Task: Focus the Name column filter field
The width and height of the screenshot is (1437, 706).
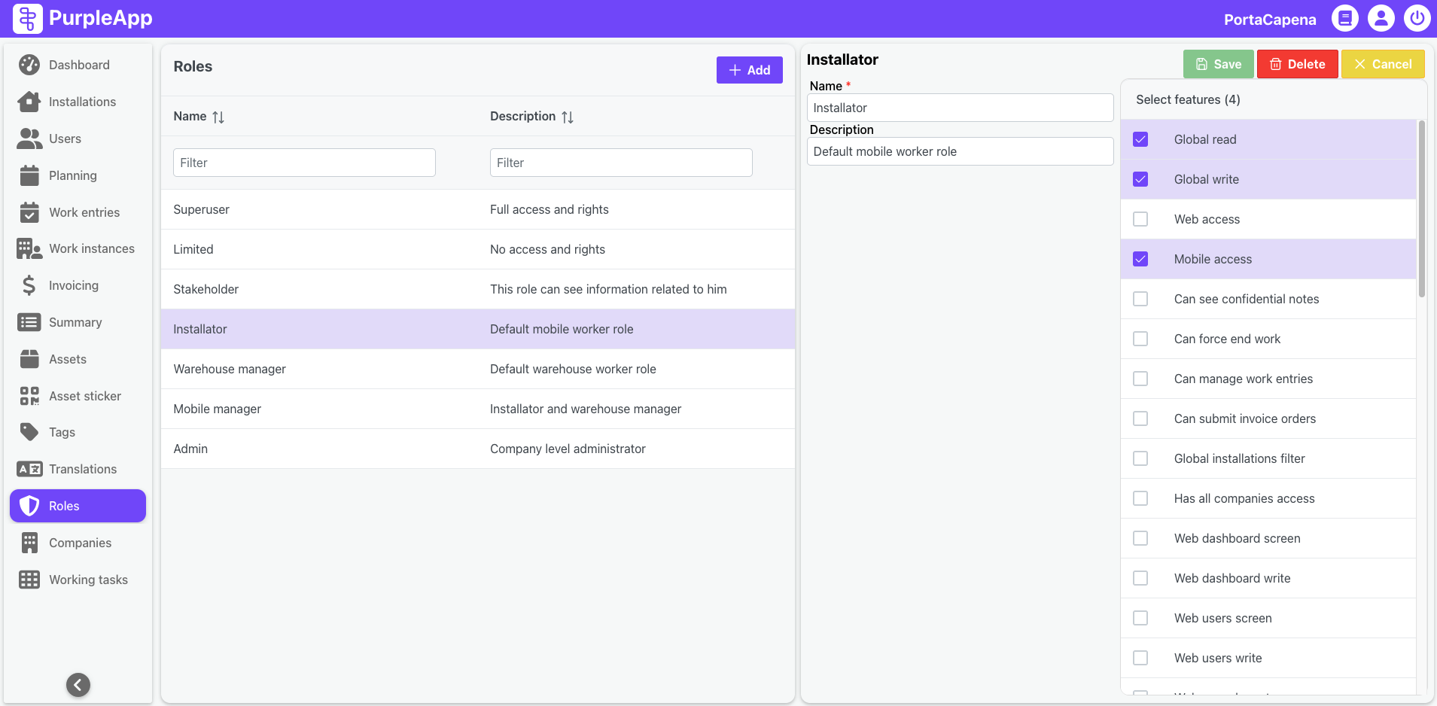Action: pyautogui.click(x=304, y=163)
